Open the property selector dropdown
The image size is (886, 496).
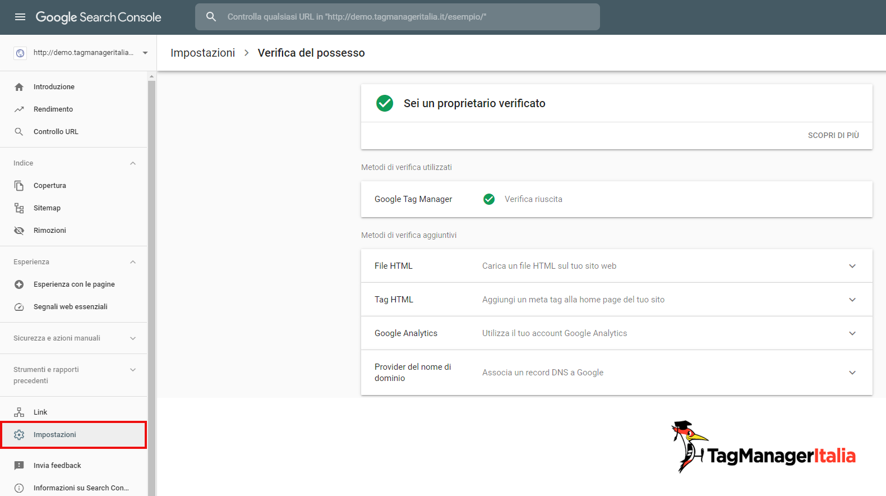pos(145,53)
